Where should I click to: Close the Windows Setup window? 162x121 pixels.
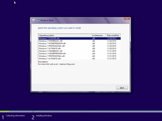click(127, 18)
